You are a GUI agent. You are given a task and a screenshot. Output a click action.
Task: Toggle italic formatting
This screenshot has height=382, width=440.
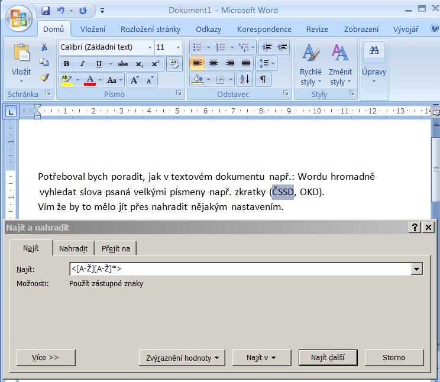point(83,64)
